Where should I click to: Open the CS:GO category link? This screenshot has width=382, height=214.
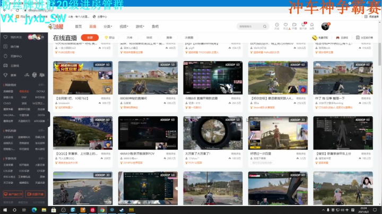[7, 103]
